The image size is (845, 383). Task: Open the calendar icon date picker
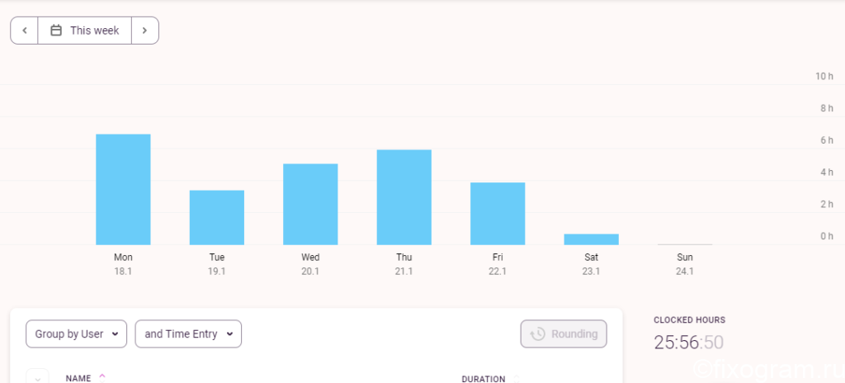(x=56, y=31)
